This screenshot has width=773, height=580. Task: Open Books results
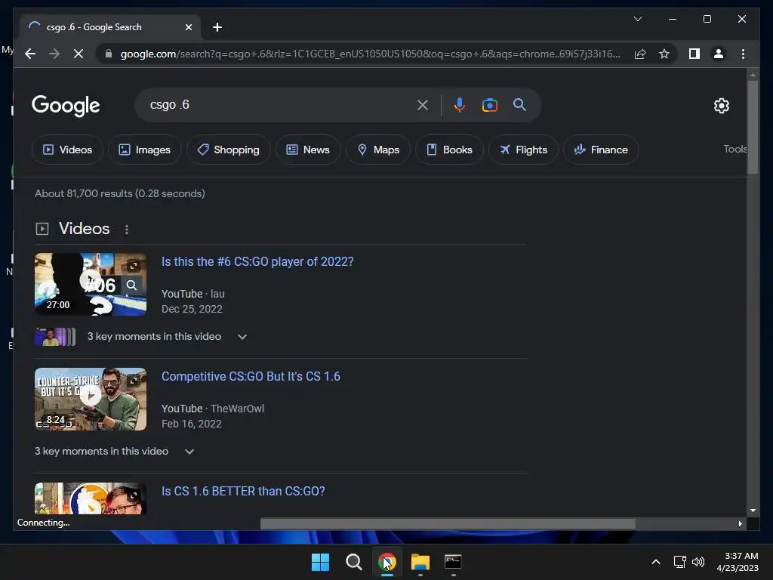click(x=449, y=150)
